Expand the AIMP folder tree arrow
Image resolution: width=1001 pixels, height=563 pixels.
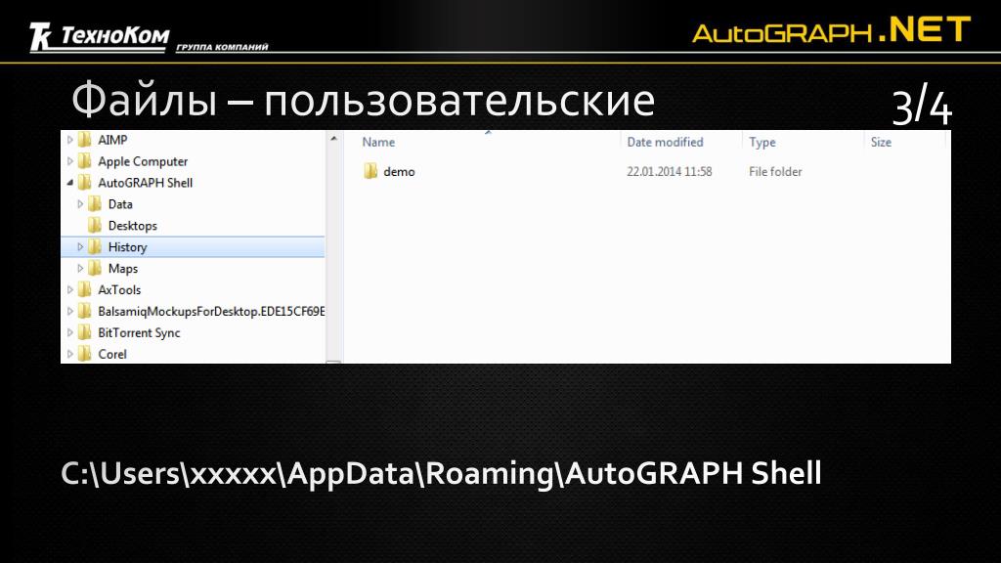70,140
